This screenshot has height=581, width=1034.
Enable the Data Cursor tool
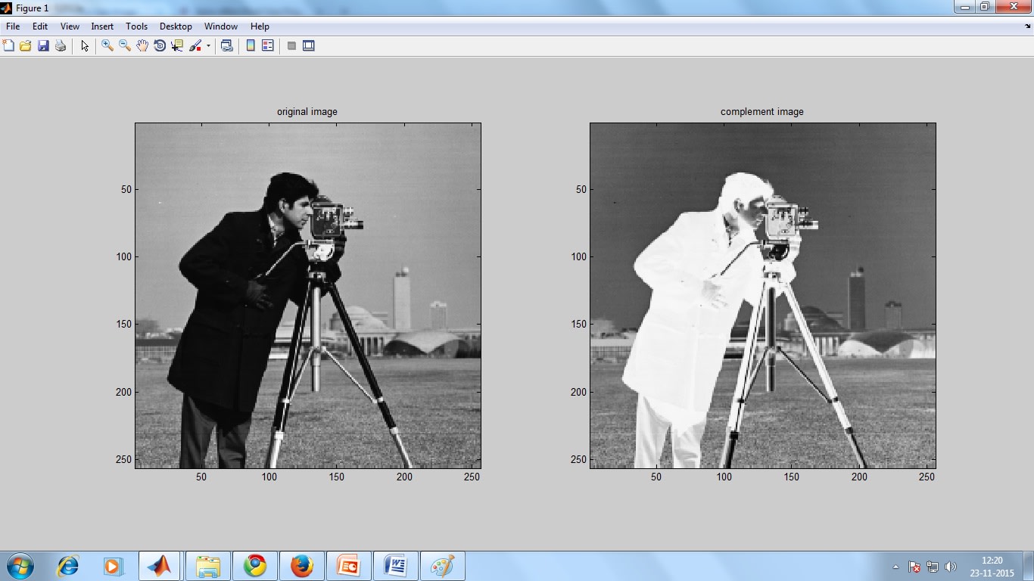click(x=177, y=46)
